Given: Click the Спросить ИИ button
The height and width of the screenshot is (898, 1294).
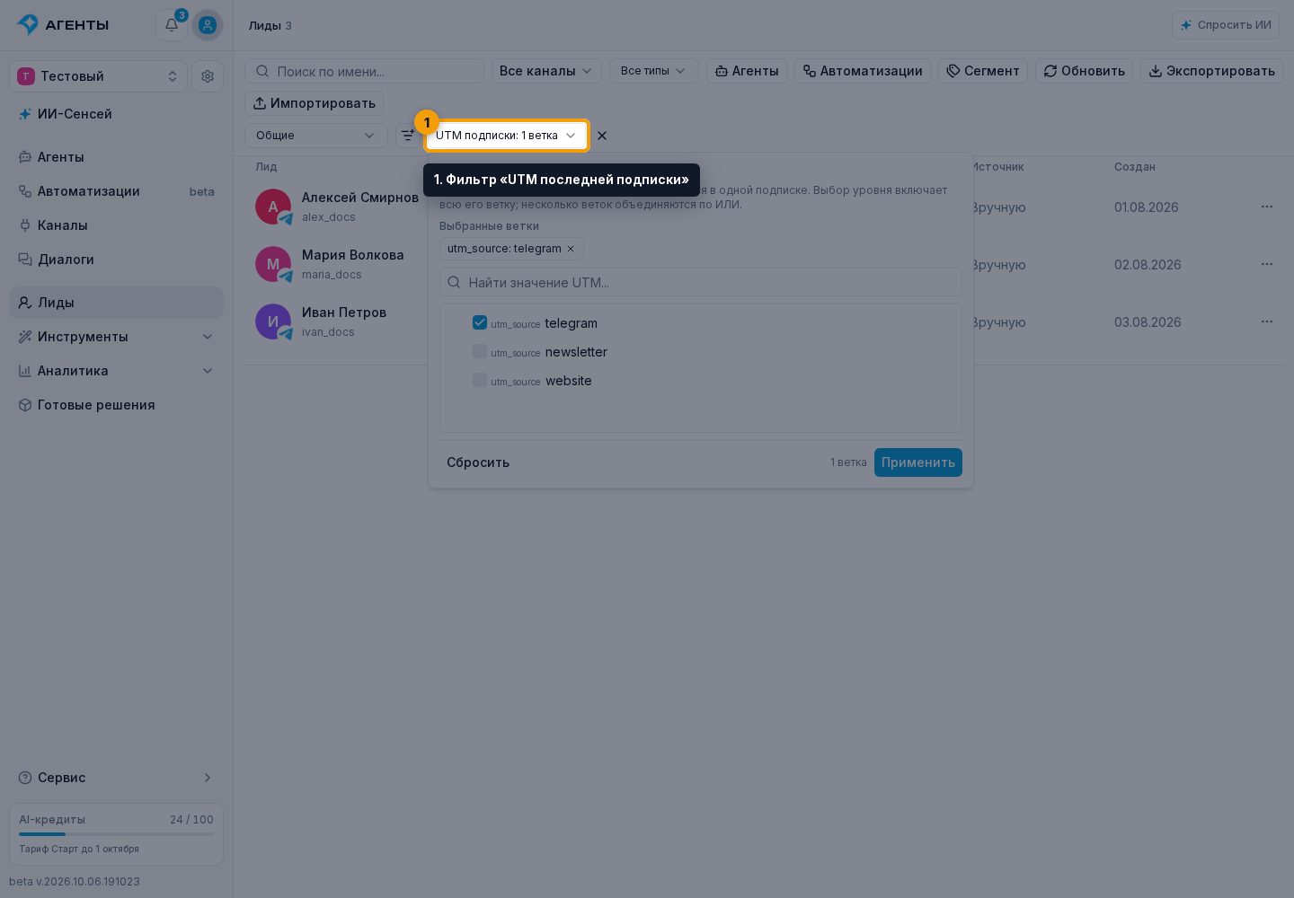Looking at the screenshot, I should [1226, 25].
